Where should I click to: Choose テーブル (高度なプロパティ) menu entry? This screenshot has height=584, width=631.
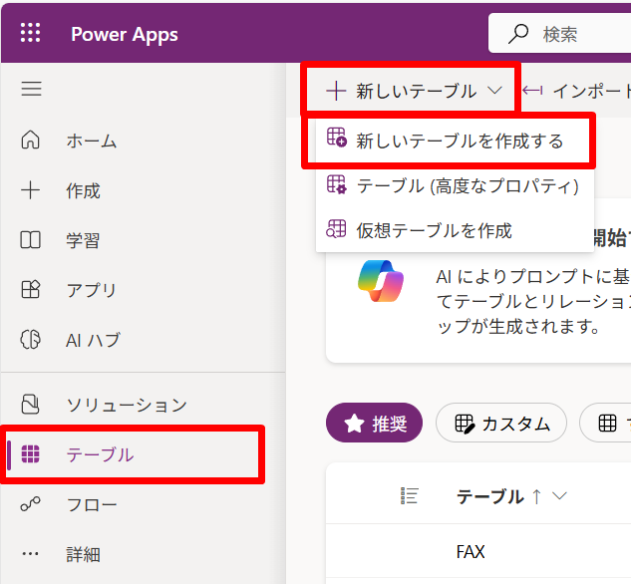click(455, 185)
